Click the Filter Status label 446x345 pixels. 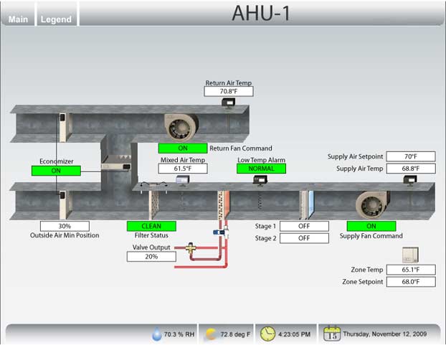[x=151, y=235]
